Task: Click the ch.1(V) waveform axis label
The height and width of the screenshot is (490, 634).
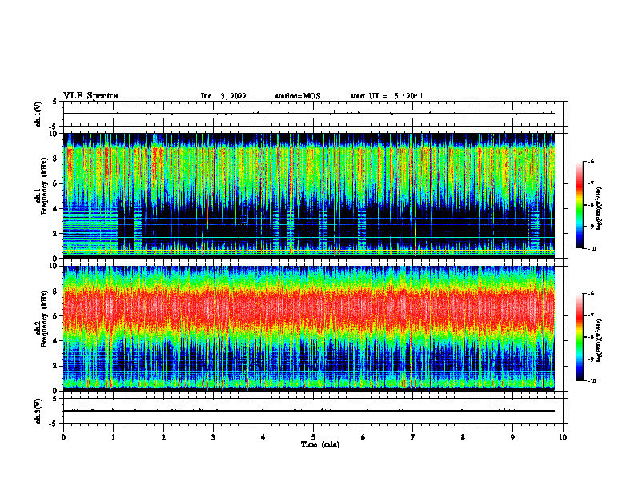Action: click(38, 114)
